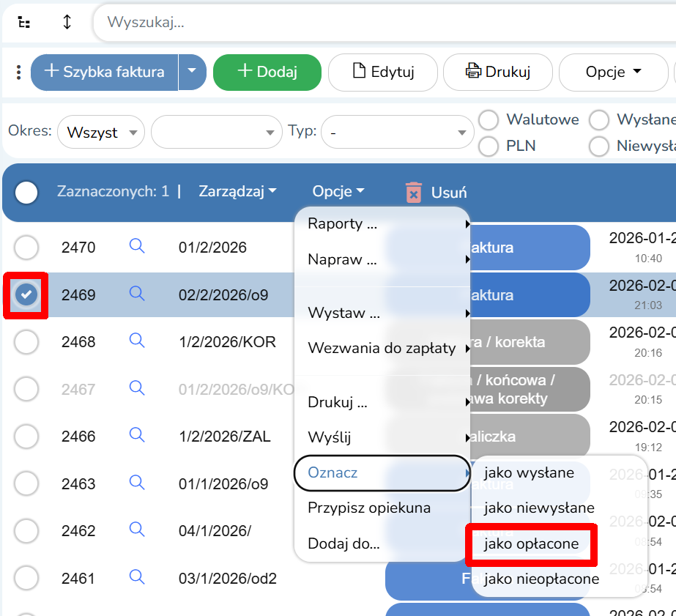This screenshot has width=676, height=616.
Task: Open preview magnifier for invoice 2470
Action: pyautogui.click(x=137, y=247)
